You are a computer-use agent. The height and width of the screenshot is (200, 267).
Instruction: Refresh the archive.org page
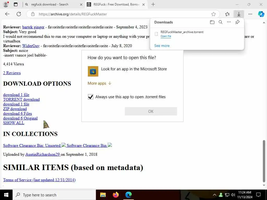click(x=19, y=14)
